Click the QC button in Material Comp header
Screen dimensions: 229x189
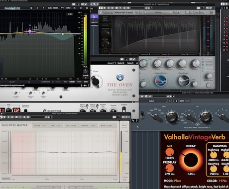pyautogui.click(x=208, y=8)
